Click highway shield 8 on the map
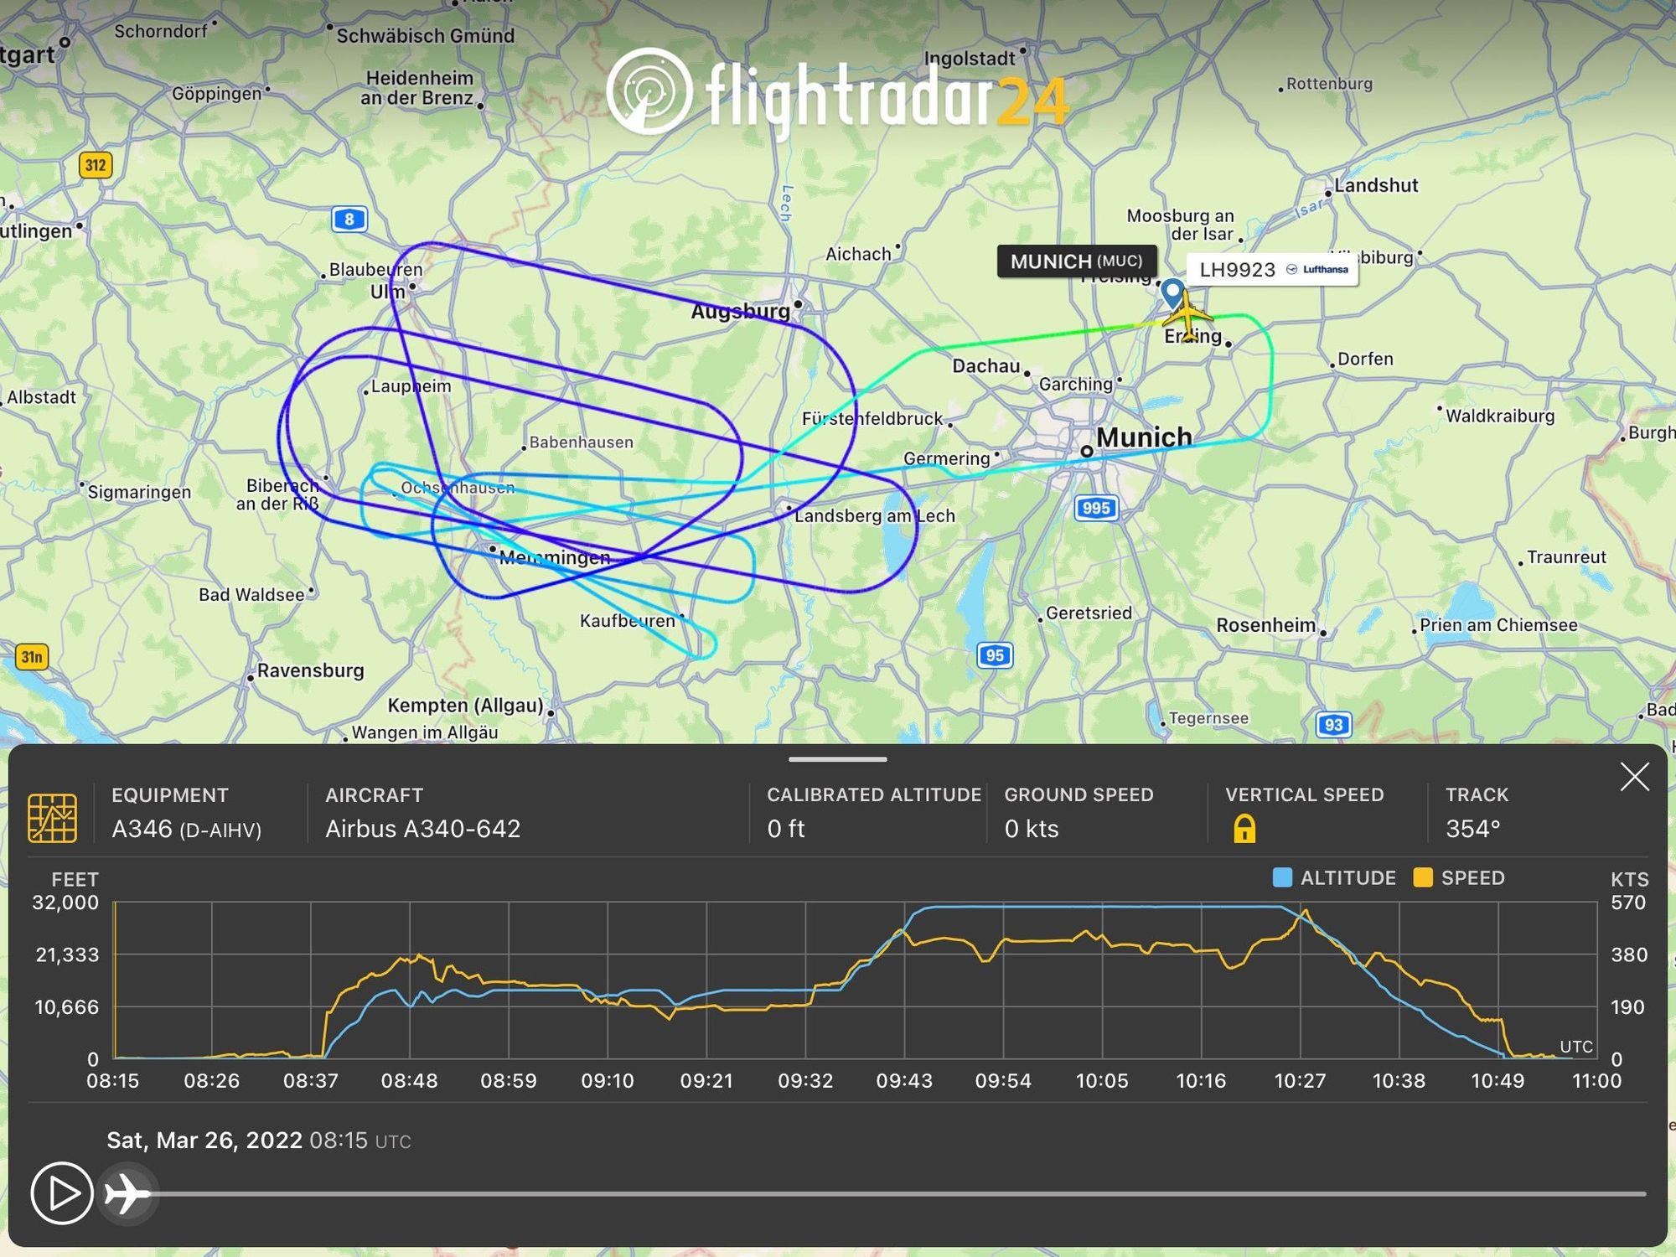This screenshot has width=1676, height=1257. tap(349, 220)
